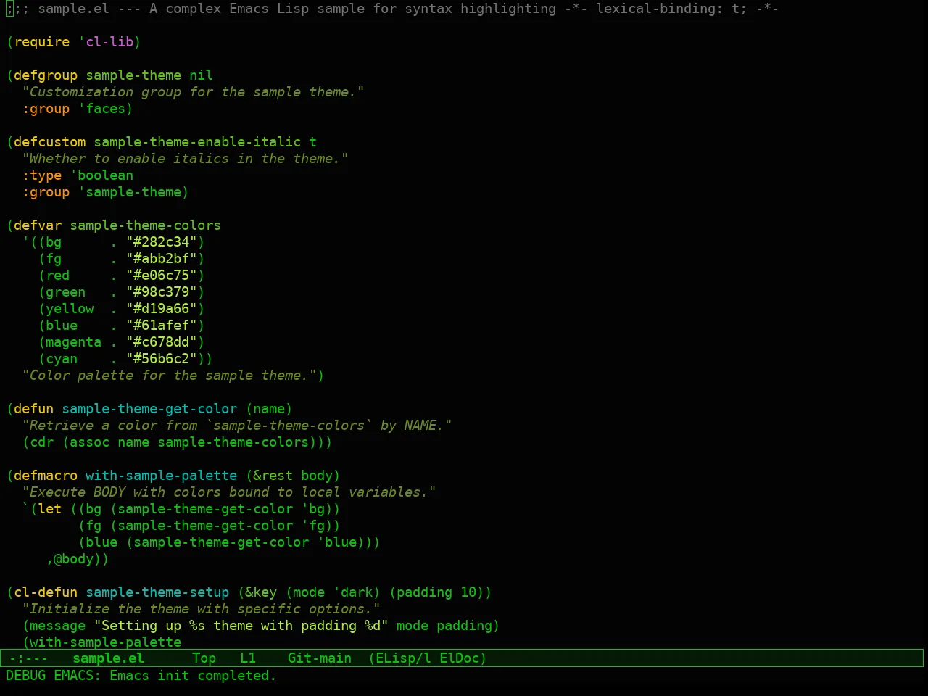This screenshot has height=696, width=928.
Task: Click the string "Setting up %s theme with padding %d"
Action: pos(241,626)
